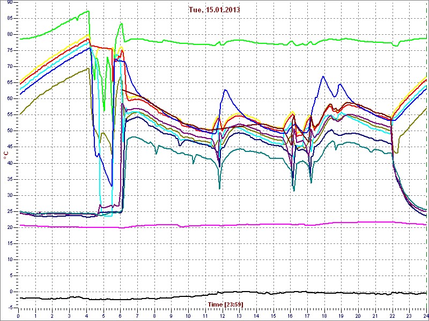
Task: Select hour "11" on the time axis
Action: pos(205,316)
